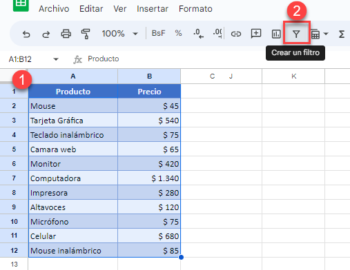Screen dimensions: 350x270
Task: Click the Functions sigma icon
Action: coord(342,34)
